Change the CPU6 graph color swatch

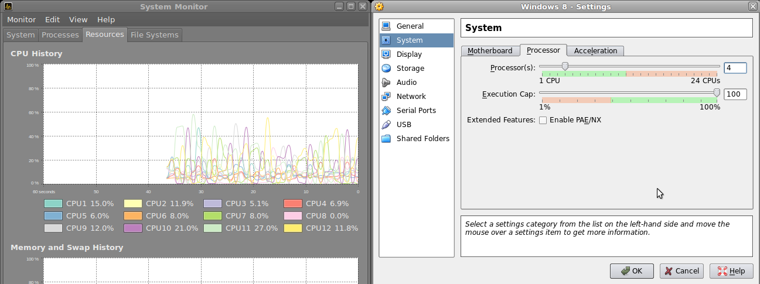click(x=133, y=216)
